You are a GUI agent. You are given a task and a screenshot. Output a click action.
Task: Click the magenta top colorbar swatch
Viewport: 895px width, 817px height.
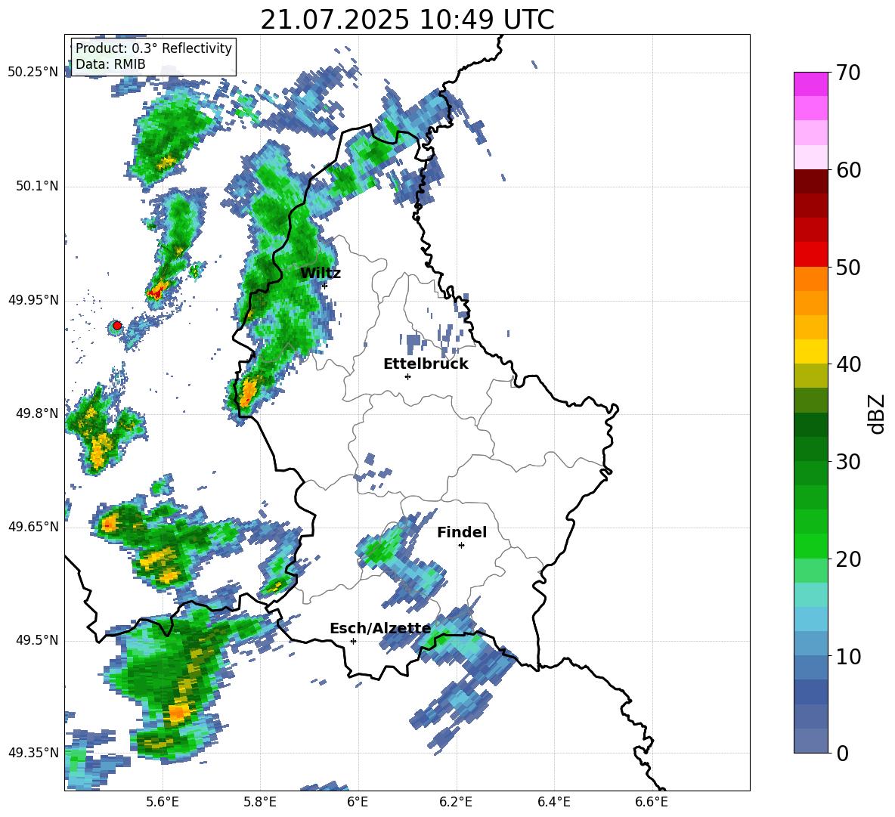pos(811,84)
